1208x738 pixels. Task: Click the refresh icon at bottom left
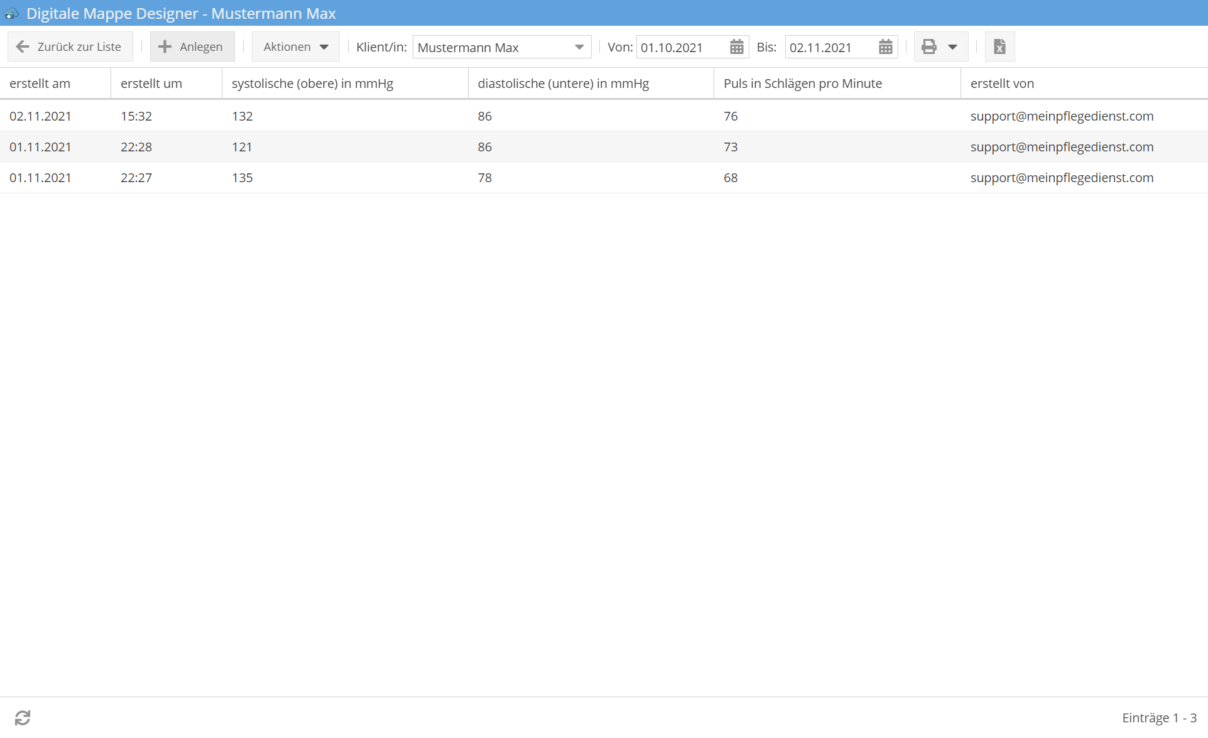click(23, 717)
